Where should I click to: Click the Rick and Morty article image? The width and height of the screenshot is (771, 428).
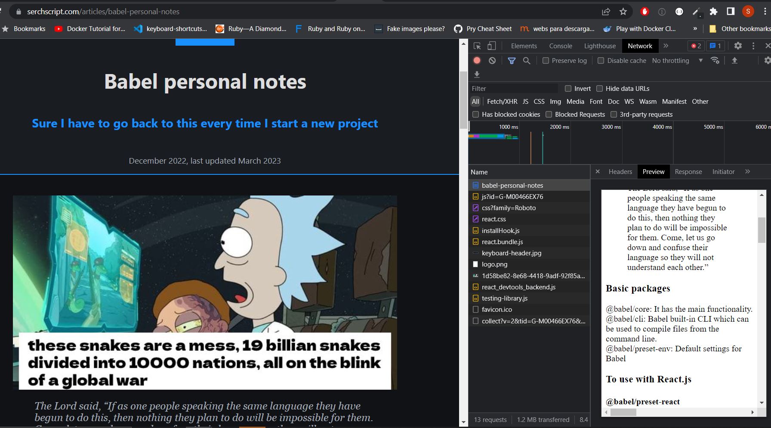pos(205,293)
